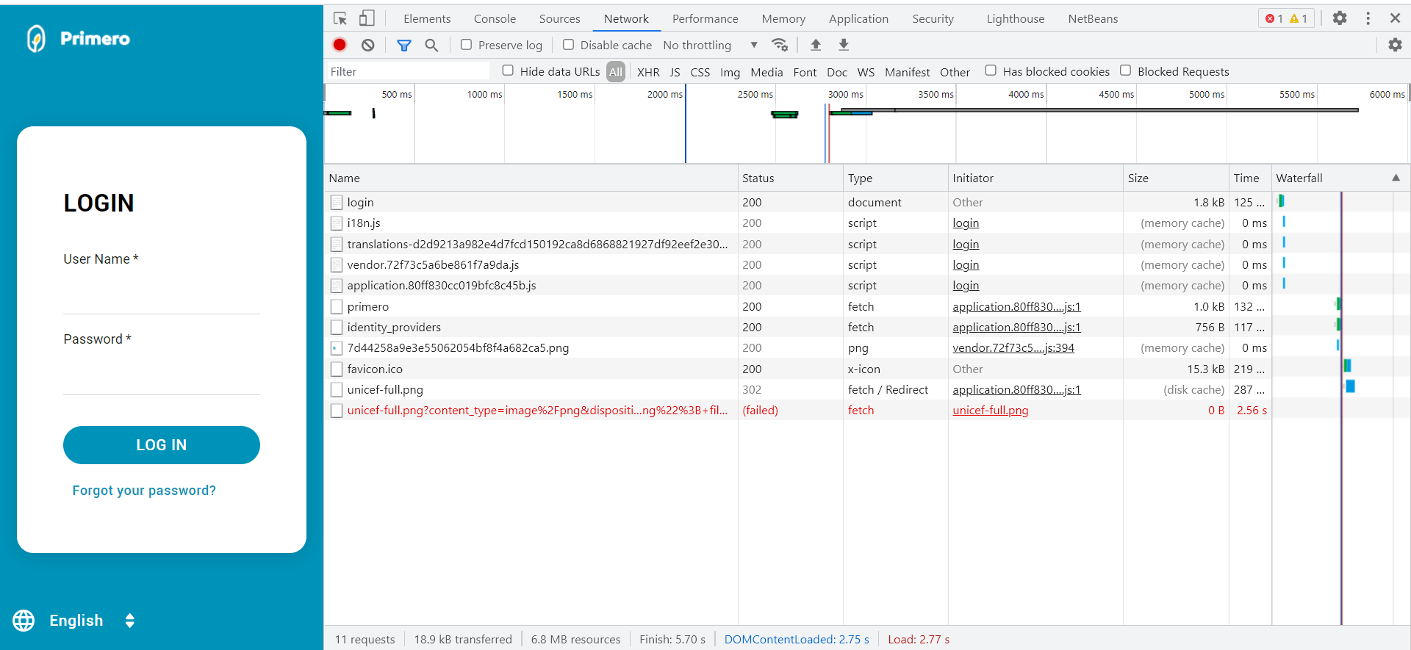Open DevTools settings gear

[1340, 18]
